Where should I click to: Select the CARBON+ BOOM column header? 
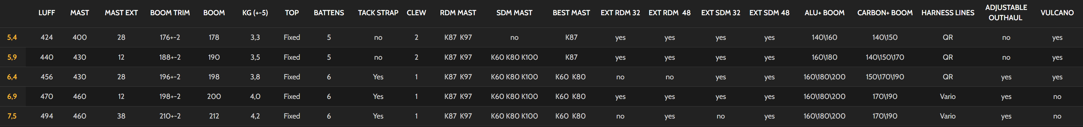coord(884,13)
